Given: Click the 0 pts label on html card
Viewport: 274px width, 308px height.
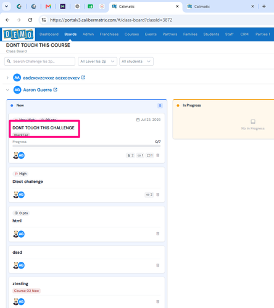Looking at the screenshot, I should 22,213.
